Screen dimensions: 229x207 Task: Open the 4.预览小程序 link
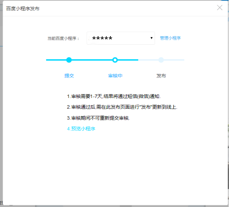81,129
